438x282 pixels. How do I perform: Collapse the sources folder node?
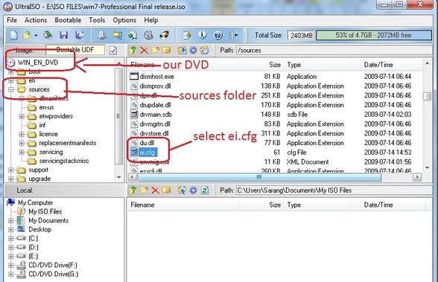[11, 89]
